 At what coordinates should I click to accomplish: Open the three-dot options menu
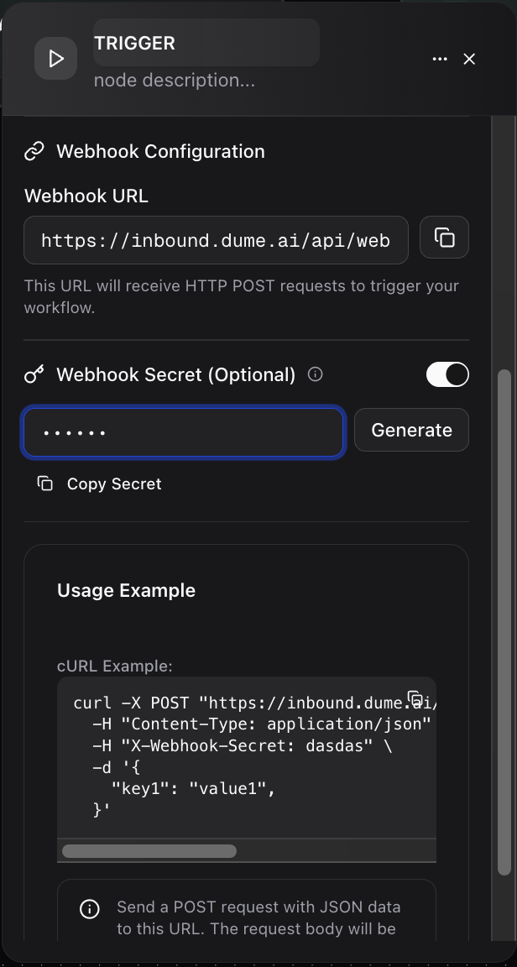point(440,59)
